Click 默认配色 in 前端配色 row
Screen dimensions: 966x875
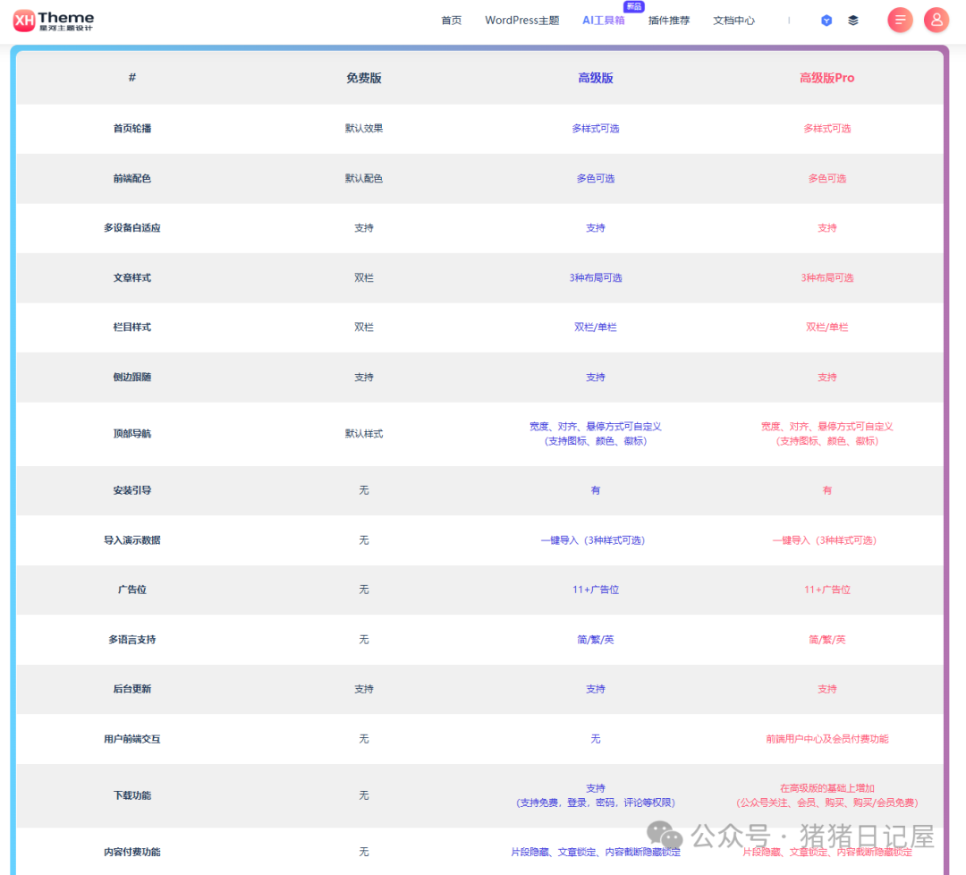pyautogui.click(x=364, y=178)
